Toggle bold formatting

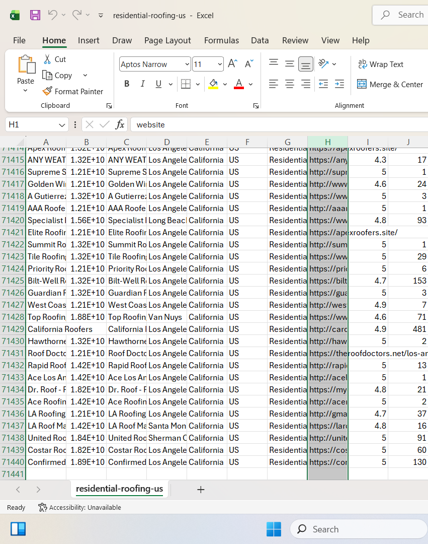tap(127, 84)
